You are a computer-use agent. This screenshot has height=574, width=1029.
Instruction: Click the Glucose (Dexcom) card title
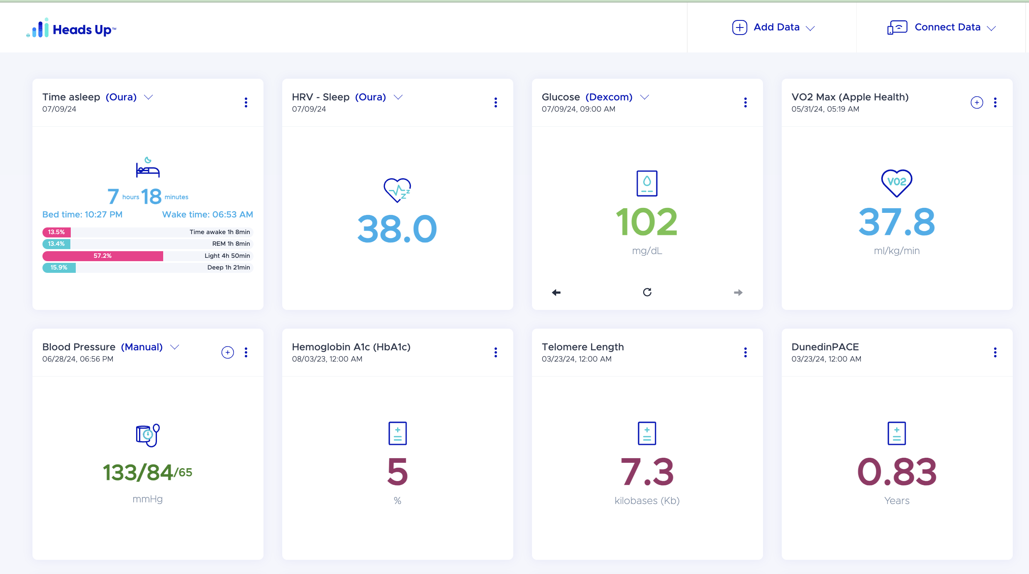[587, 97]
